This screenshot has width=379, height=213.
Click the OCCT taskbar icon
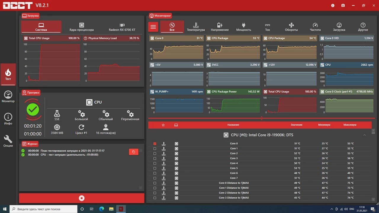pyautogui.click(x=121, y=209)
